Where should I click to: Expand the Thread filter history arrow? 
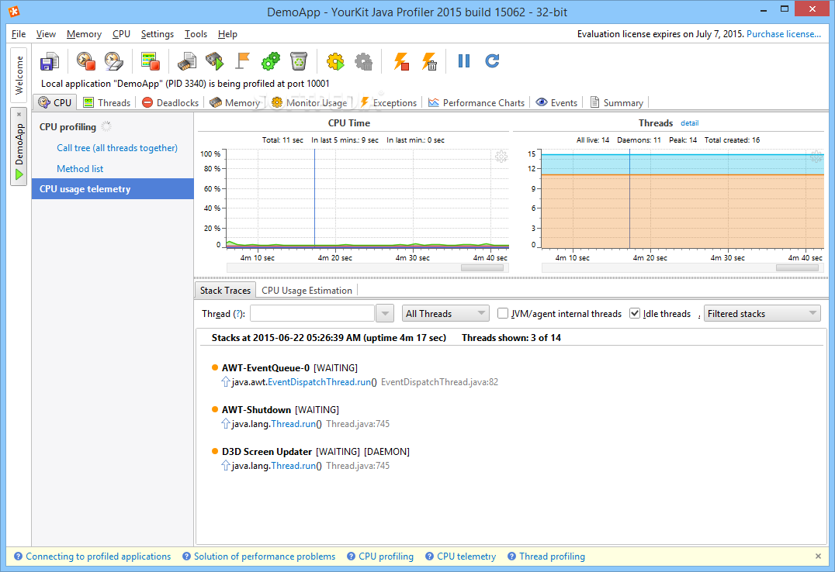coord(384,313)
